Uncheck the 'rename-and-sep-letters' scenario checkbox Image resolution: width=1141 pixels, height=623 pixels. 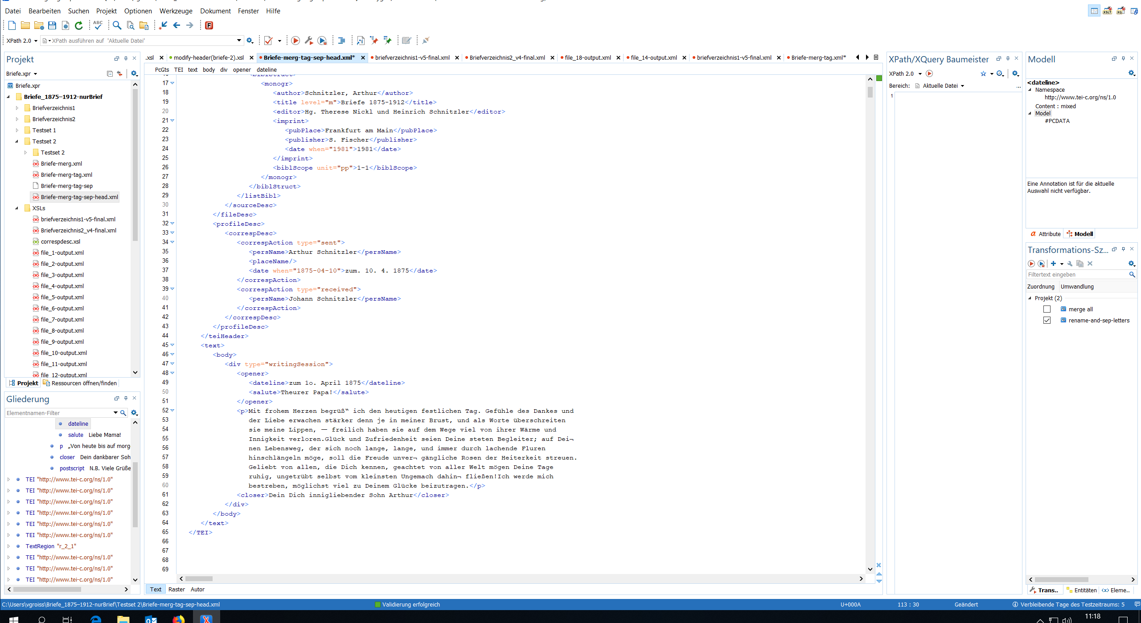coord(1047,320)
